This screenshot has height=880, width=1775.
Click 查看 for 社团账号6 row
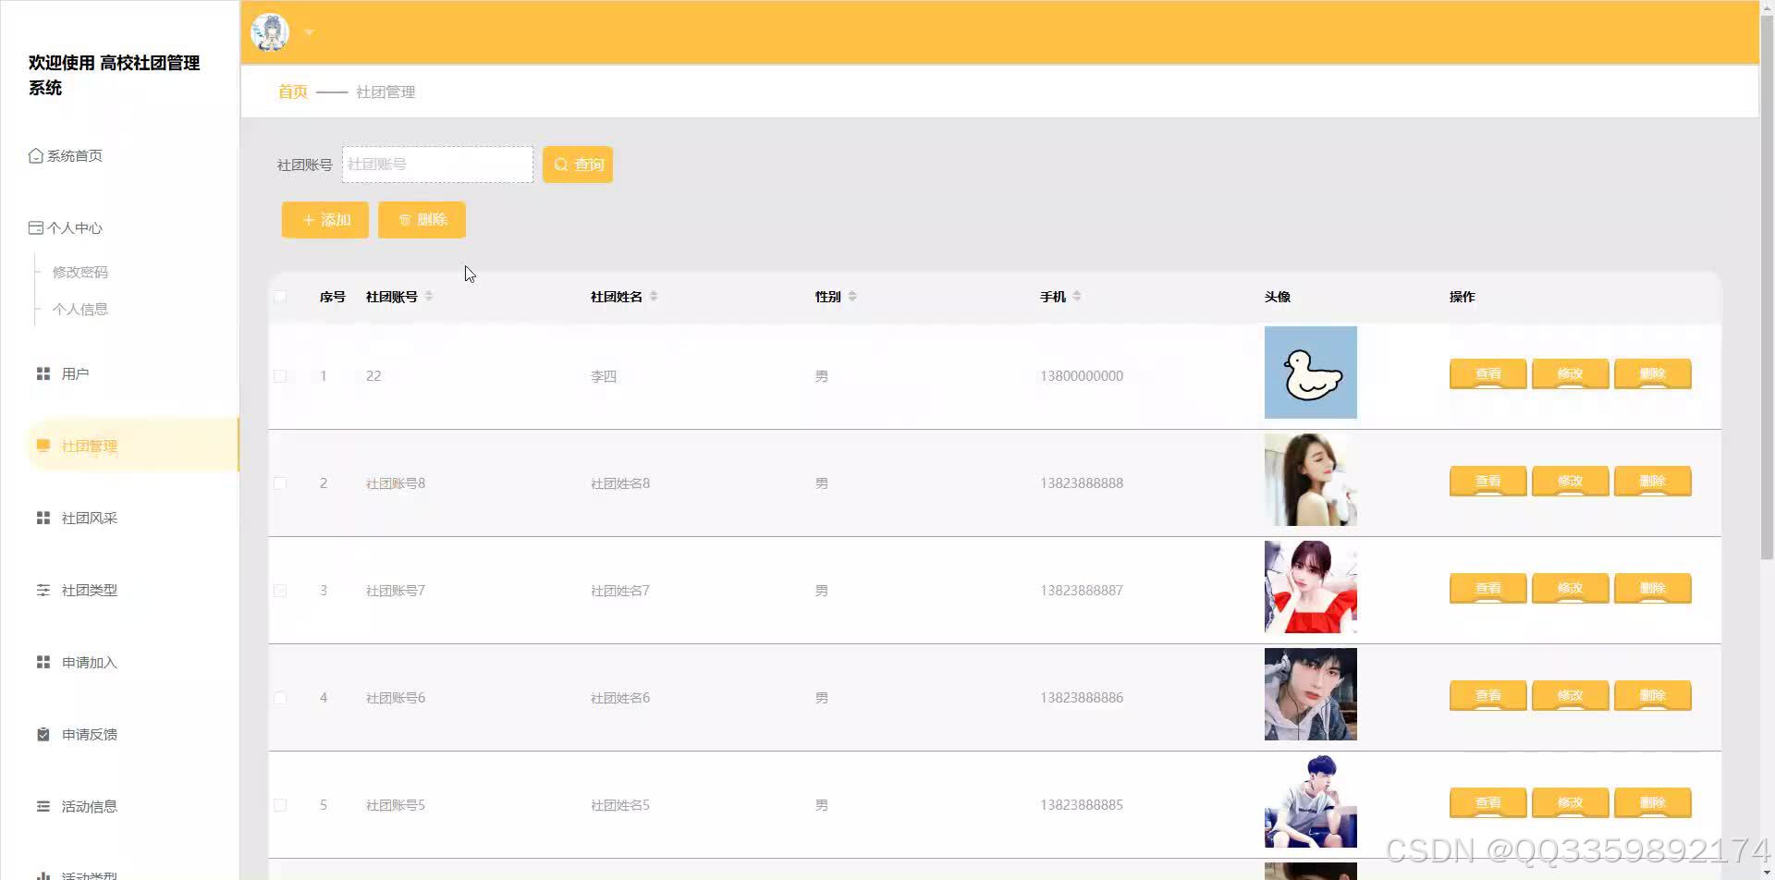1488,695
